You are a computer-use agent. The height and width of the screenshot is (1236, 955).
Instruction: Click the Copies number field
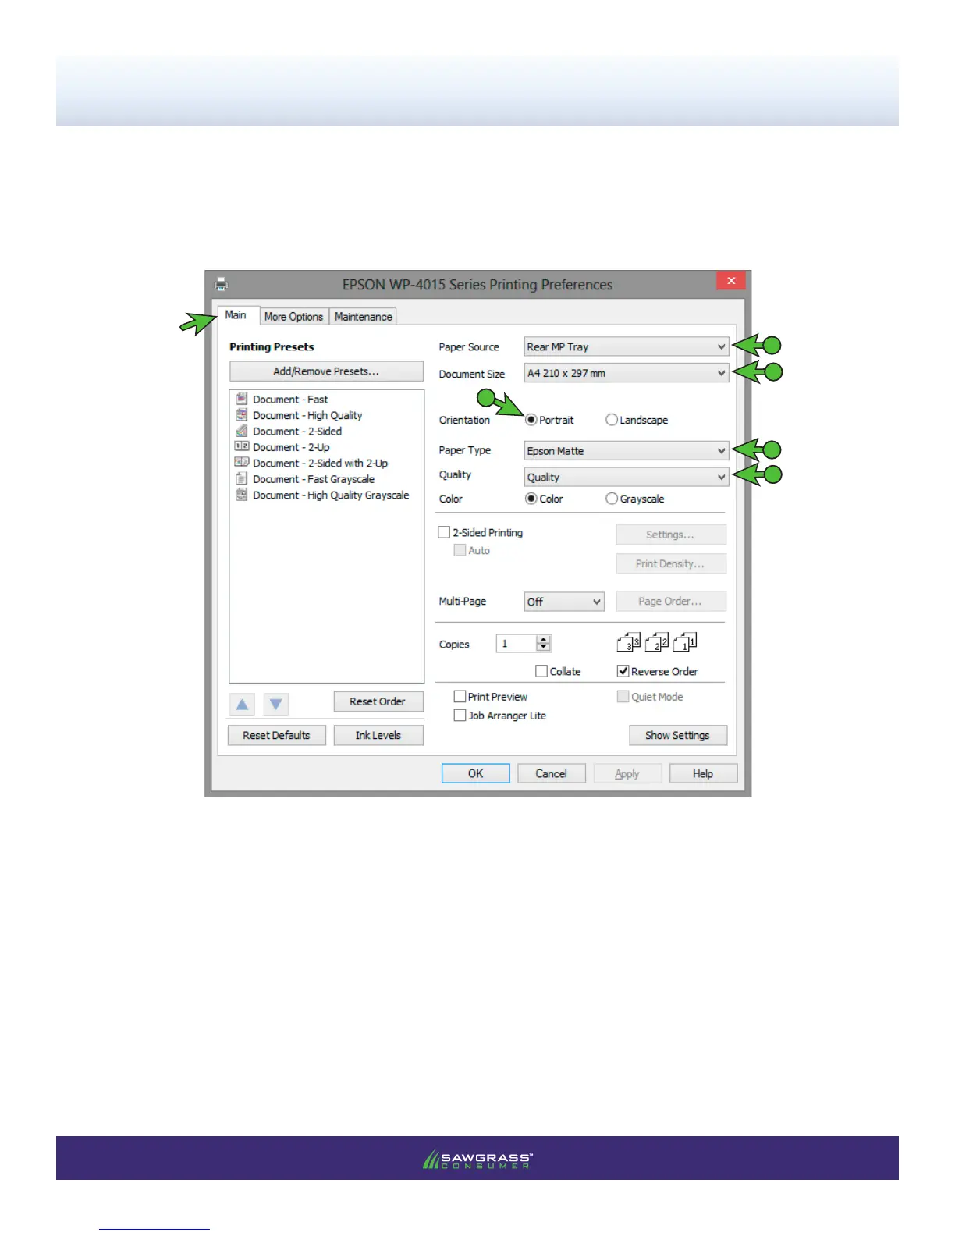[517, 643]
